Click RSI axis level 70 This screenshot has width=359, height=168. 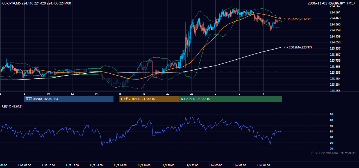(x=331, y=120)
